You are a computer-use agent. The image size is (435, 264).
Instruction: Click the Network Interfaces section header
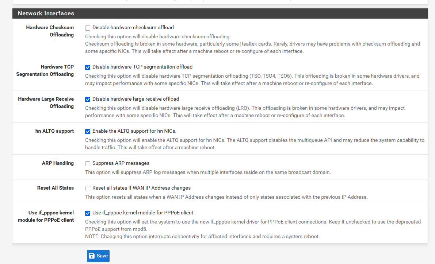coord(46,13)
